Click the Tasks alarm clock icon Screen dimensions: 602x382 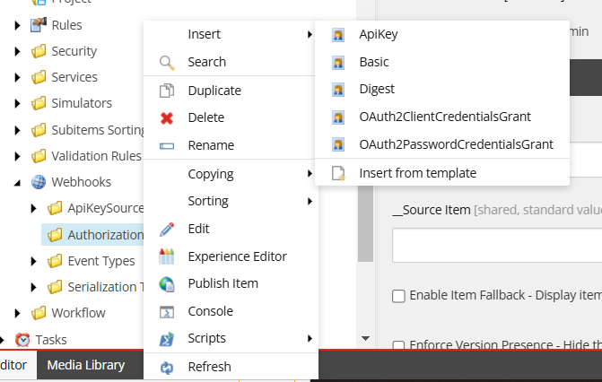point(22,340)
